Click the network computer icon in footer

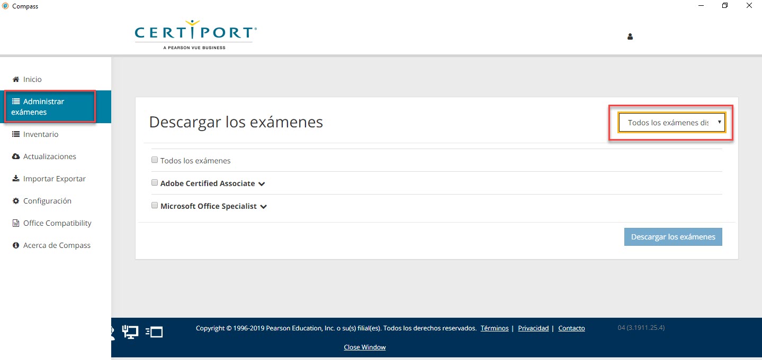[130, 332]
